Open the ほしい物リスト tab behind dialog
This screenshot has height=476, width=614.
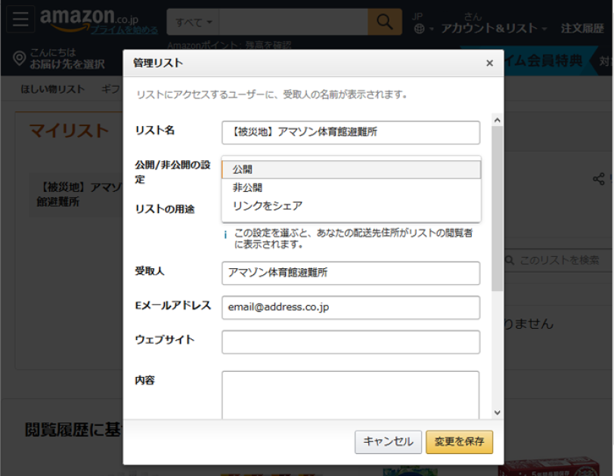tap(52, 89)
